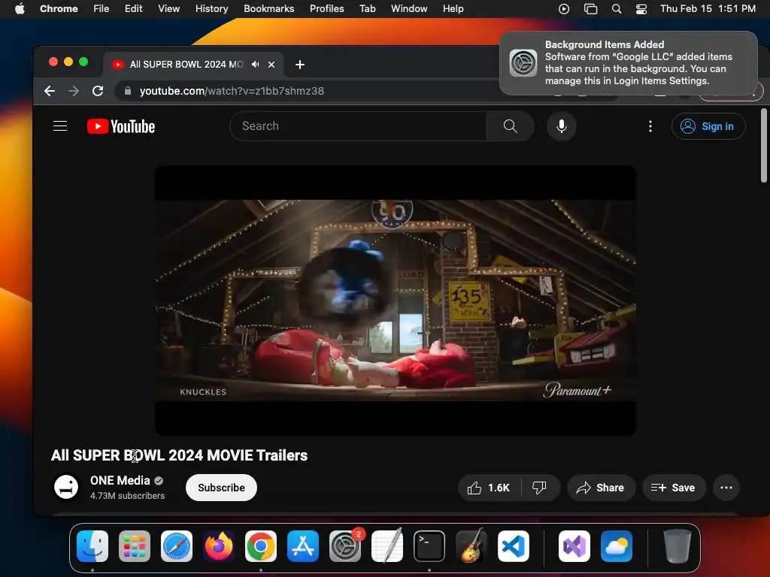Go forward in browser history
This screenshot has width=770, height=577.
pos(74,91)
